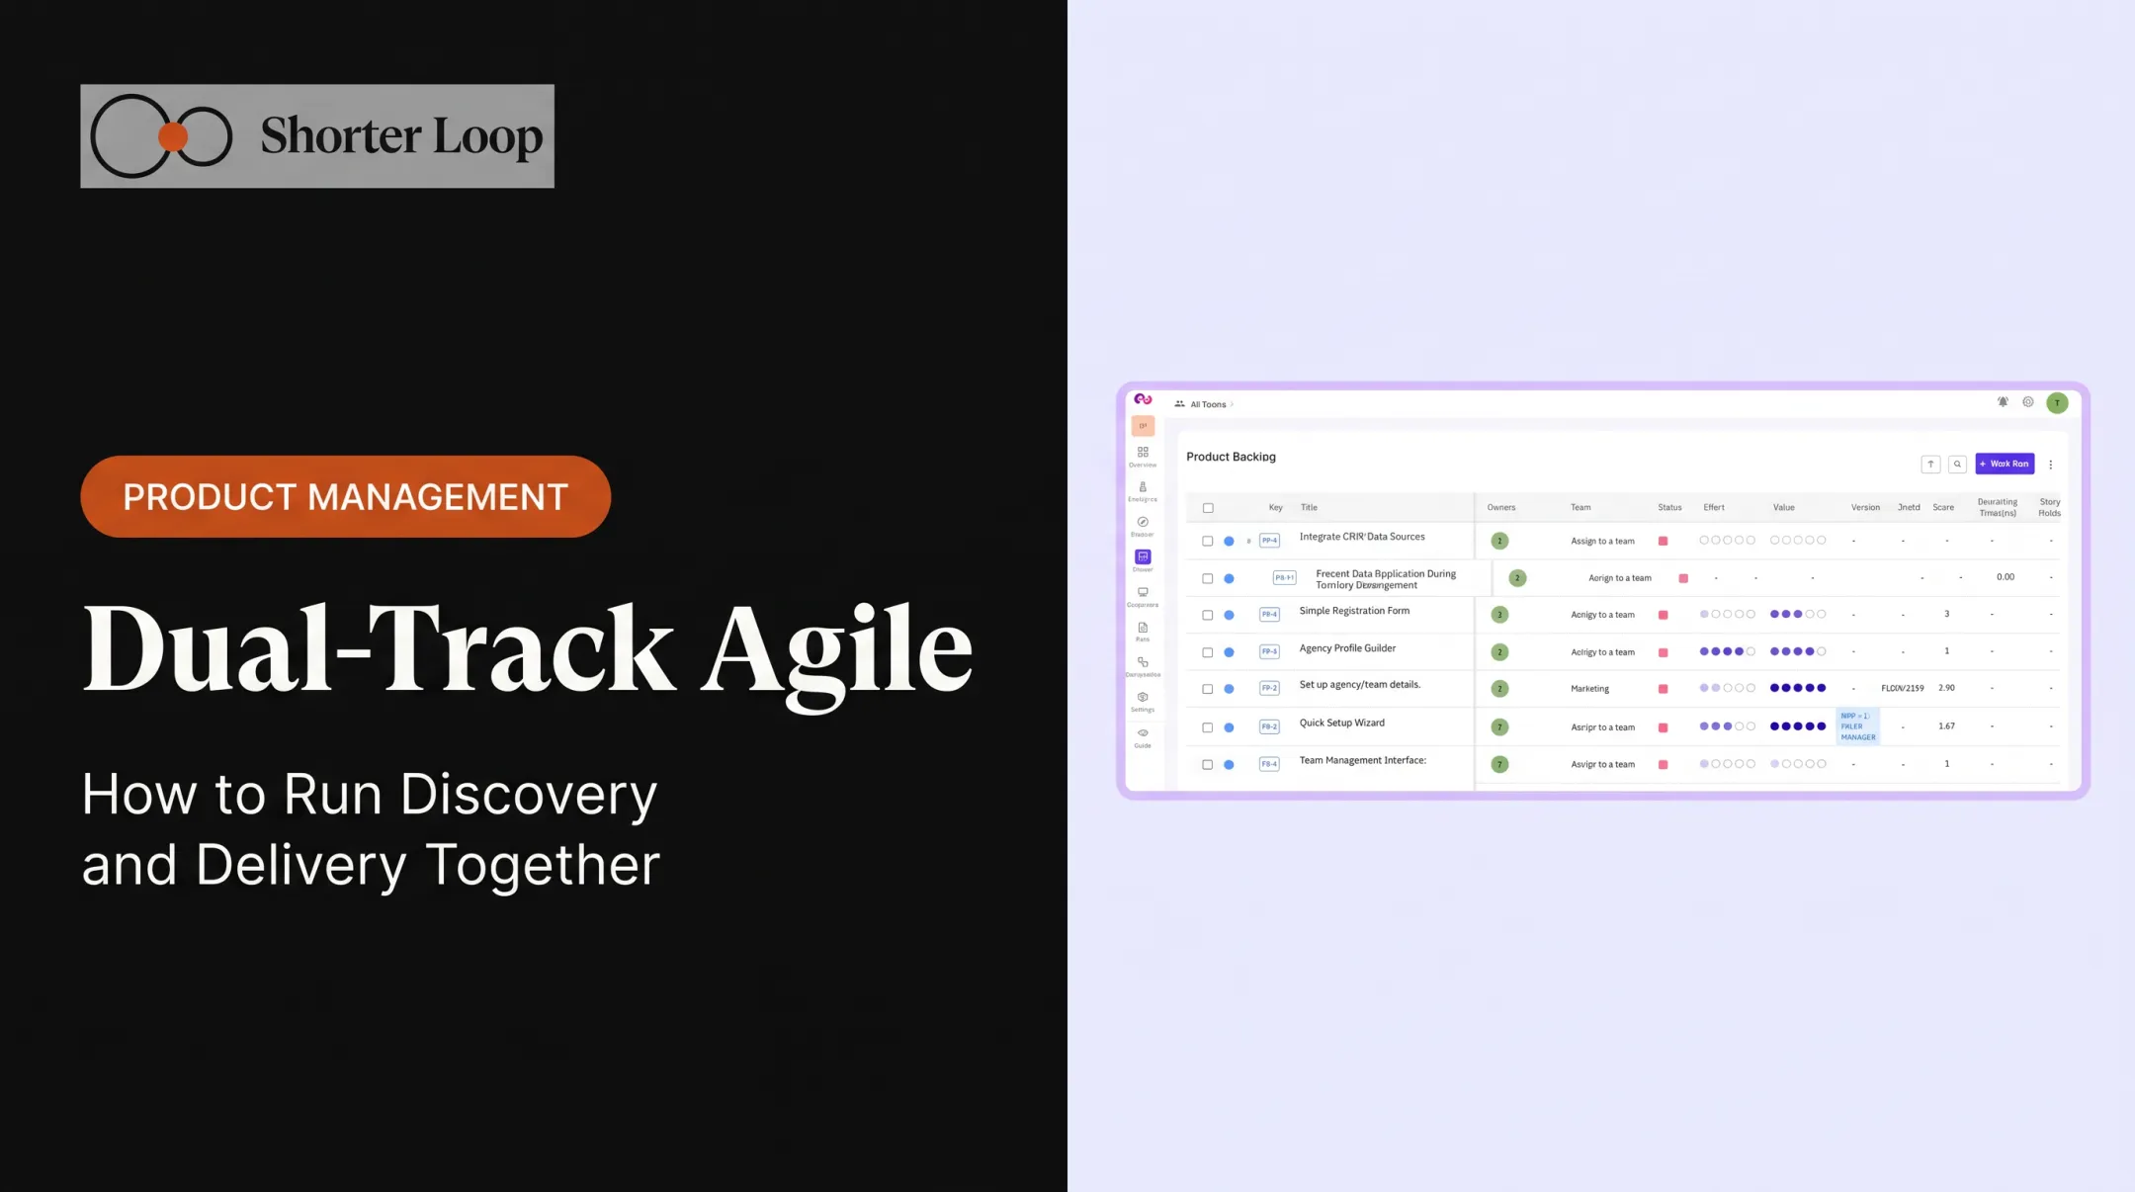2135x1192 pixels.
Task: Expand the All Toons breadcrumb chevron
Action: pyautogui.click(x=1232, y=404)
